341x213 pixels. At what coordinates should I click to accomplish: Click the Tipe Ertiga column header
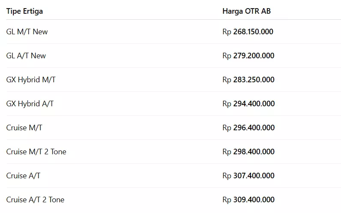click(24, 11)
